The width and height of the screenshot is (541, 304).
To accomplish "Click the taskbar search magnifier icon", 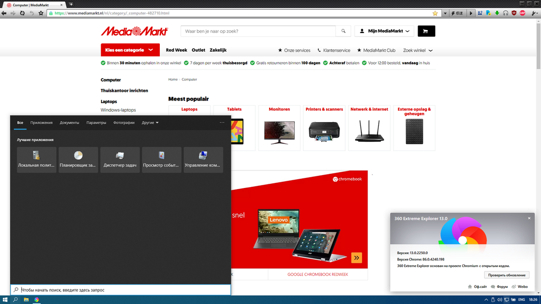I will 15,300.
